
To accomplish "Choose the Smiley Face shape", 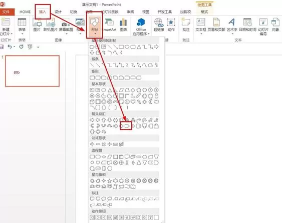I will (x=127, y=102).
